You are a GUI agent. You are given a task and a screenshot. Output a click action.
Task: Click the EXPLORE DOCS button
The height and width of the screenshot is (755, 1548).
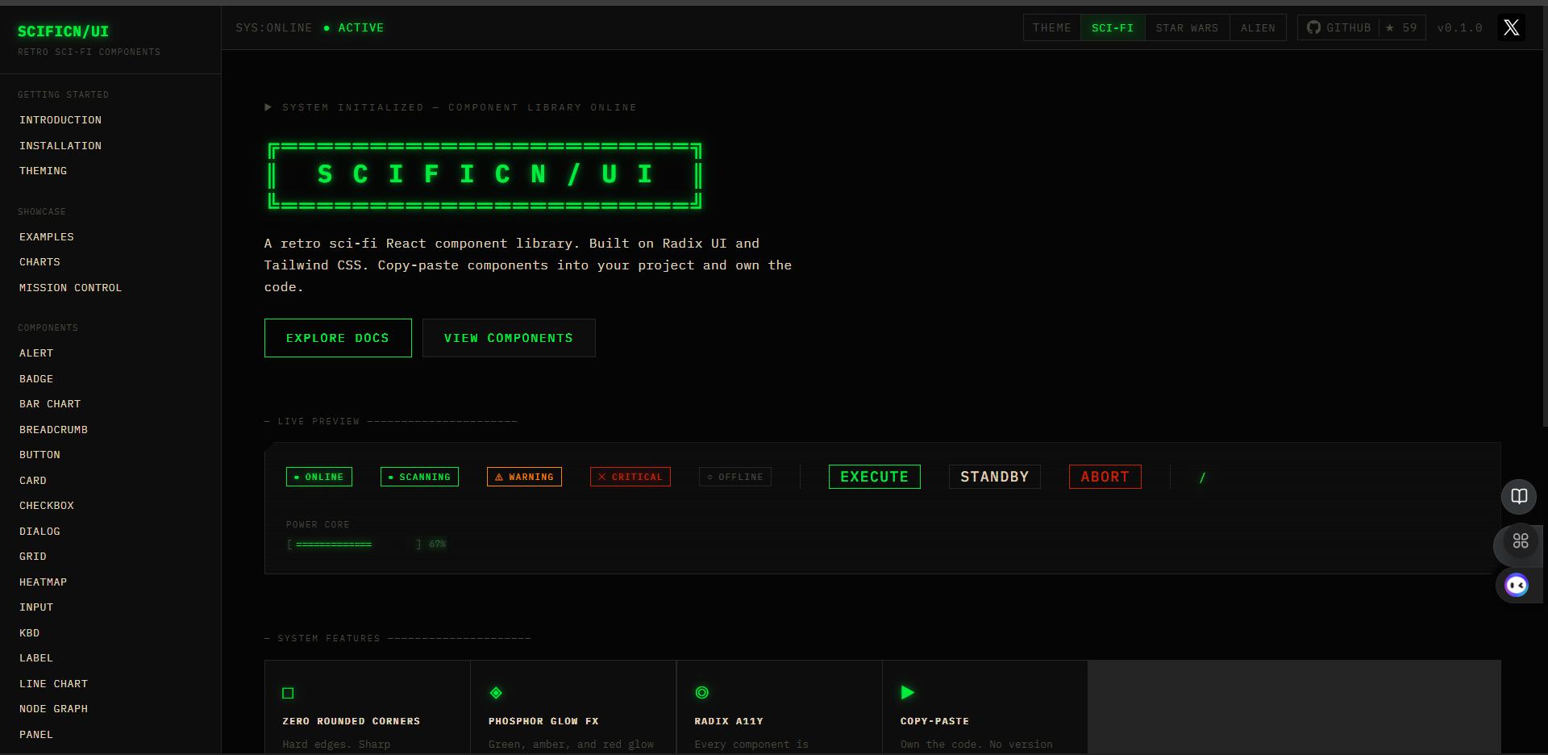pos(338,338)
